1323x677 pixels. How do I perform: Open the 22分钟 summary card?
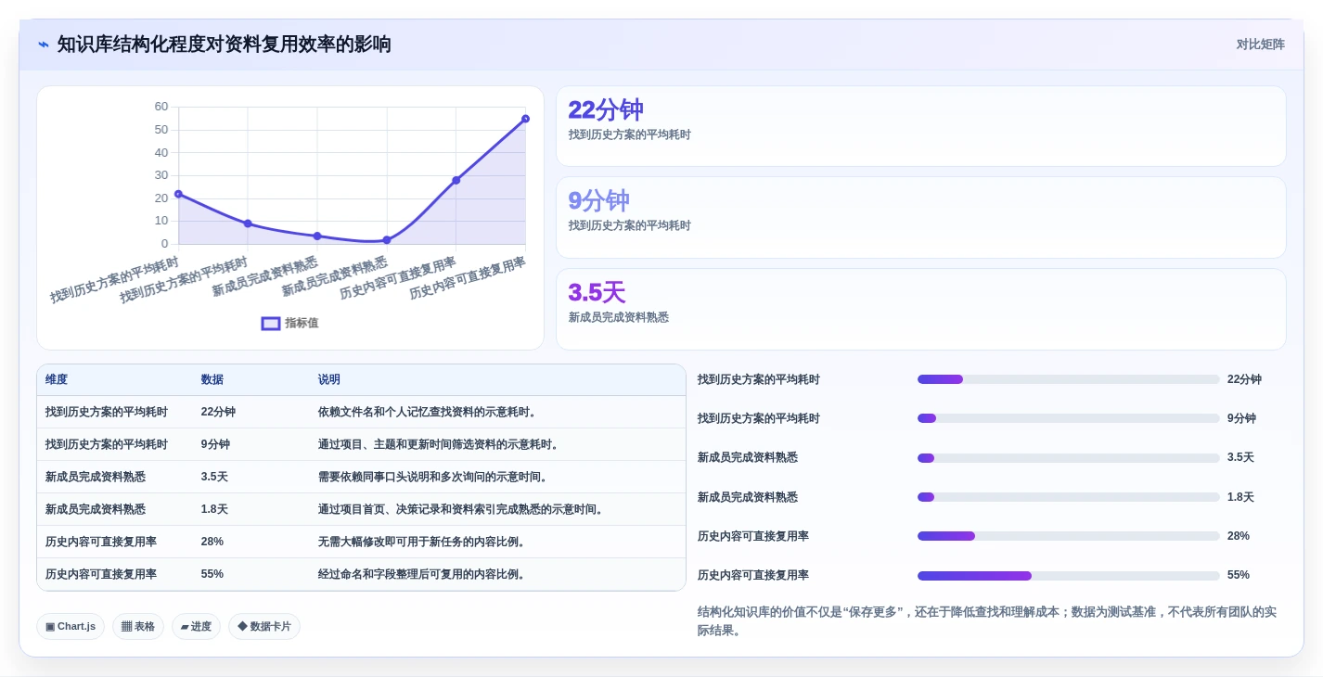tap(921, 126)
